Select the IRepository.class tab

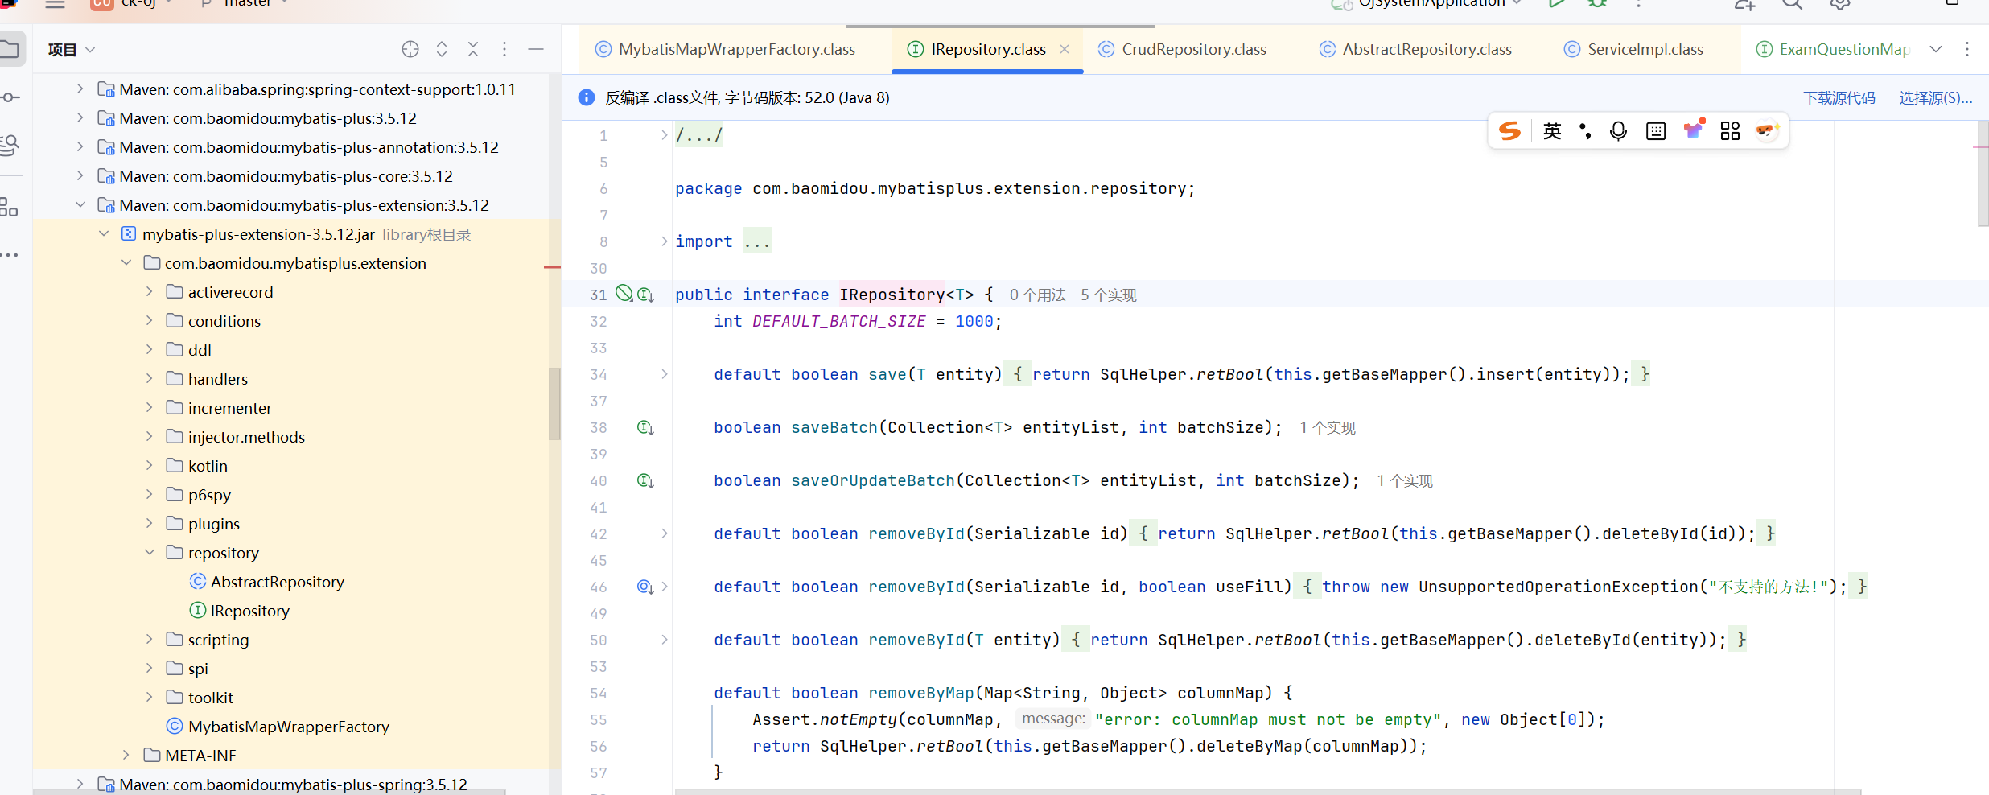pos(988,49)
